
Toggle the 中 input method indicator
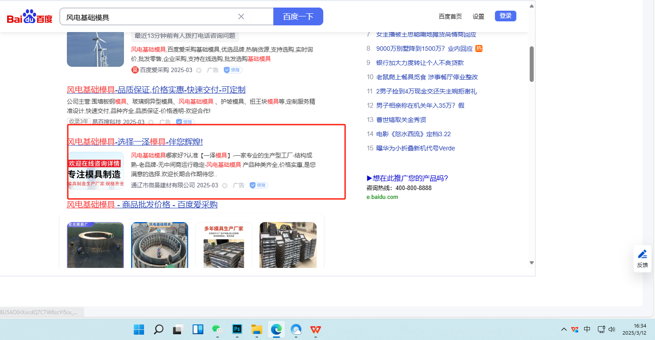[x=587, y=329]
